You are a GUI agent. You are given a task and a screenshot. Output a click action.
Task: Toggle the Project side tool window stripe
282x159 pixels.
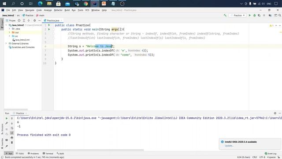click(2, 24)
